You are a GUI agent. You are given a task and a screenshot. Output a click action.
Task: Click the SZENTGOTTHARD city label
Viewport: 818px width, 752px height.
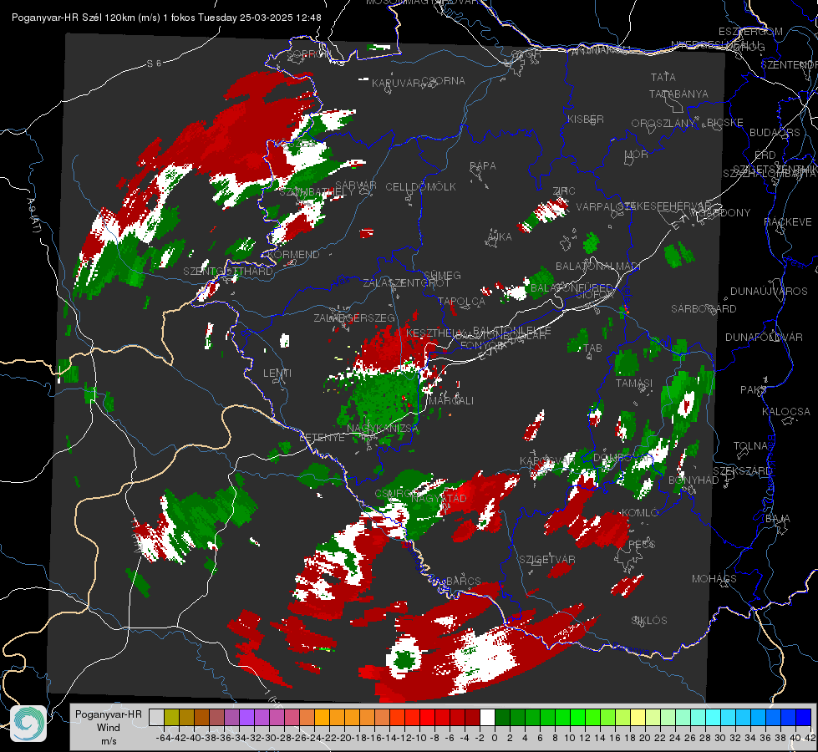(228, 272)
